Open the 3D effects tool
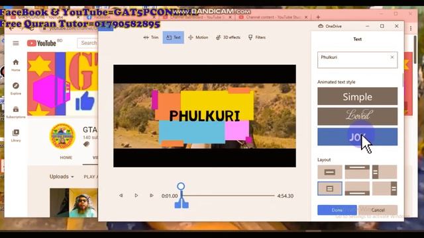Screen dimensions: 424x238 coord(228,38)
